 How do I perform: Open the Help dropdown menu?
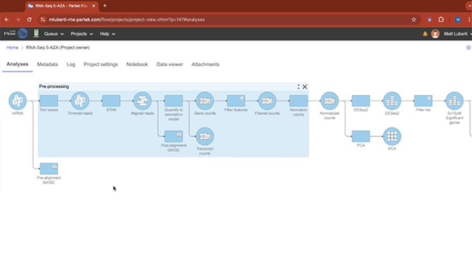click(107, 34)
